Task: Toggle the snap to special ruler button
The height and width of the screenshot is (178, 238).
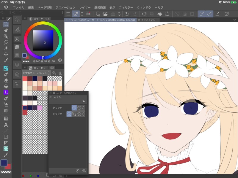Action: 209,14
